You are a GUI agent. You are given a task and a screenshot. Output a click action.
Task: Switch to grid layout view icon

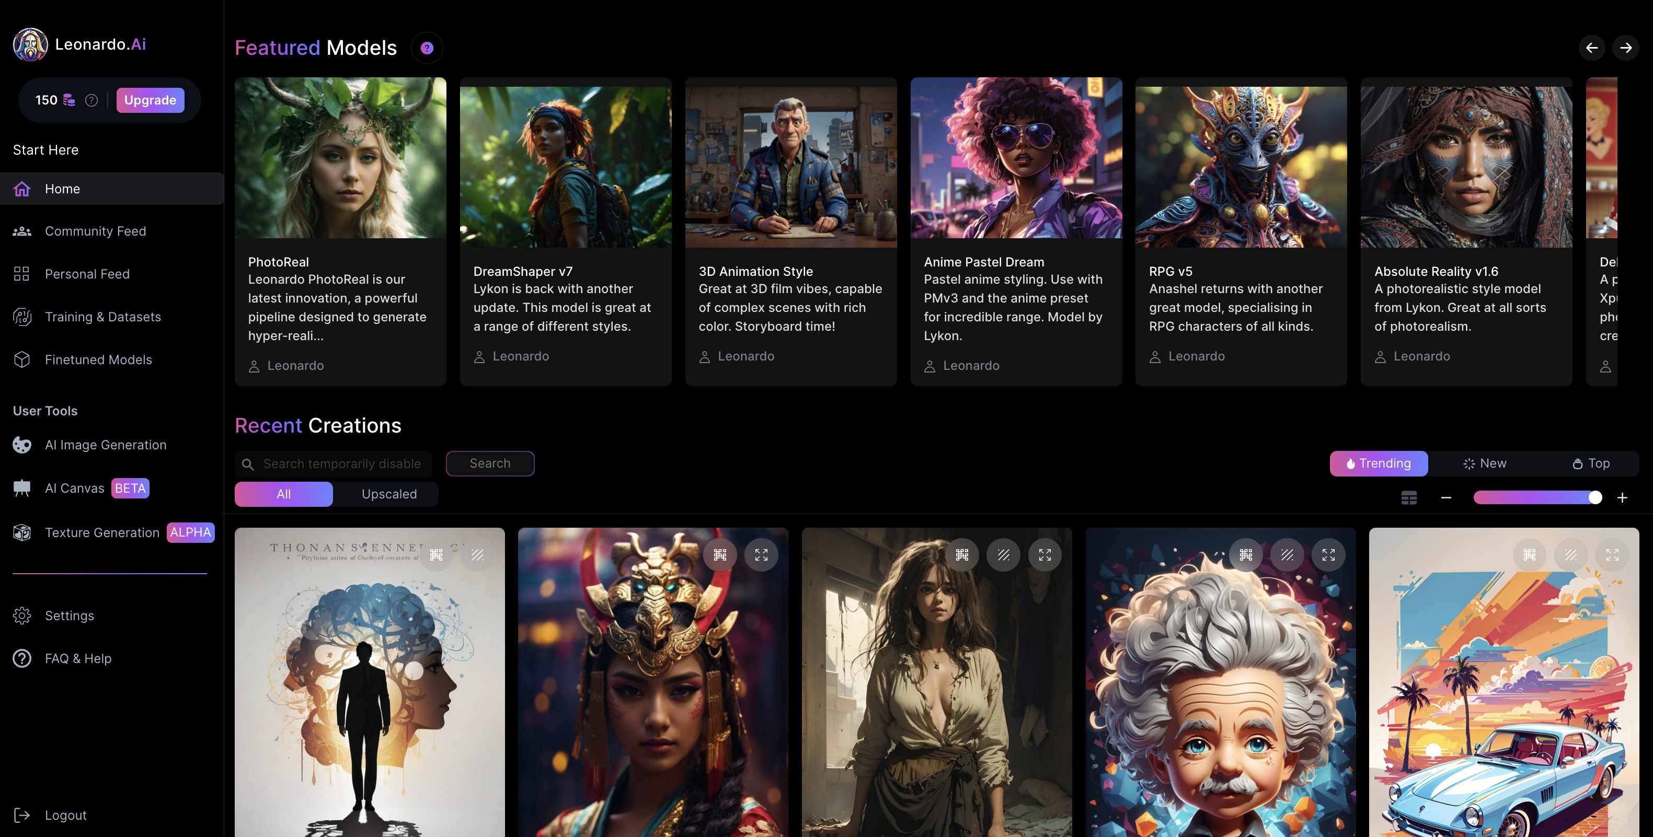click(x=1409, y=498)
